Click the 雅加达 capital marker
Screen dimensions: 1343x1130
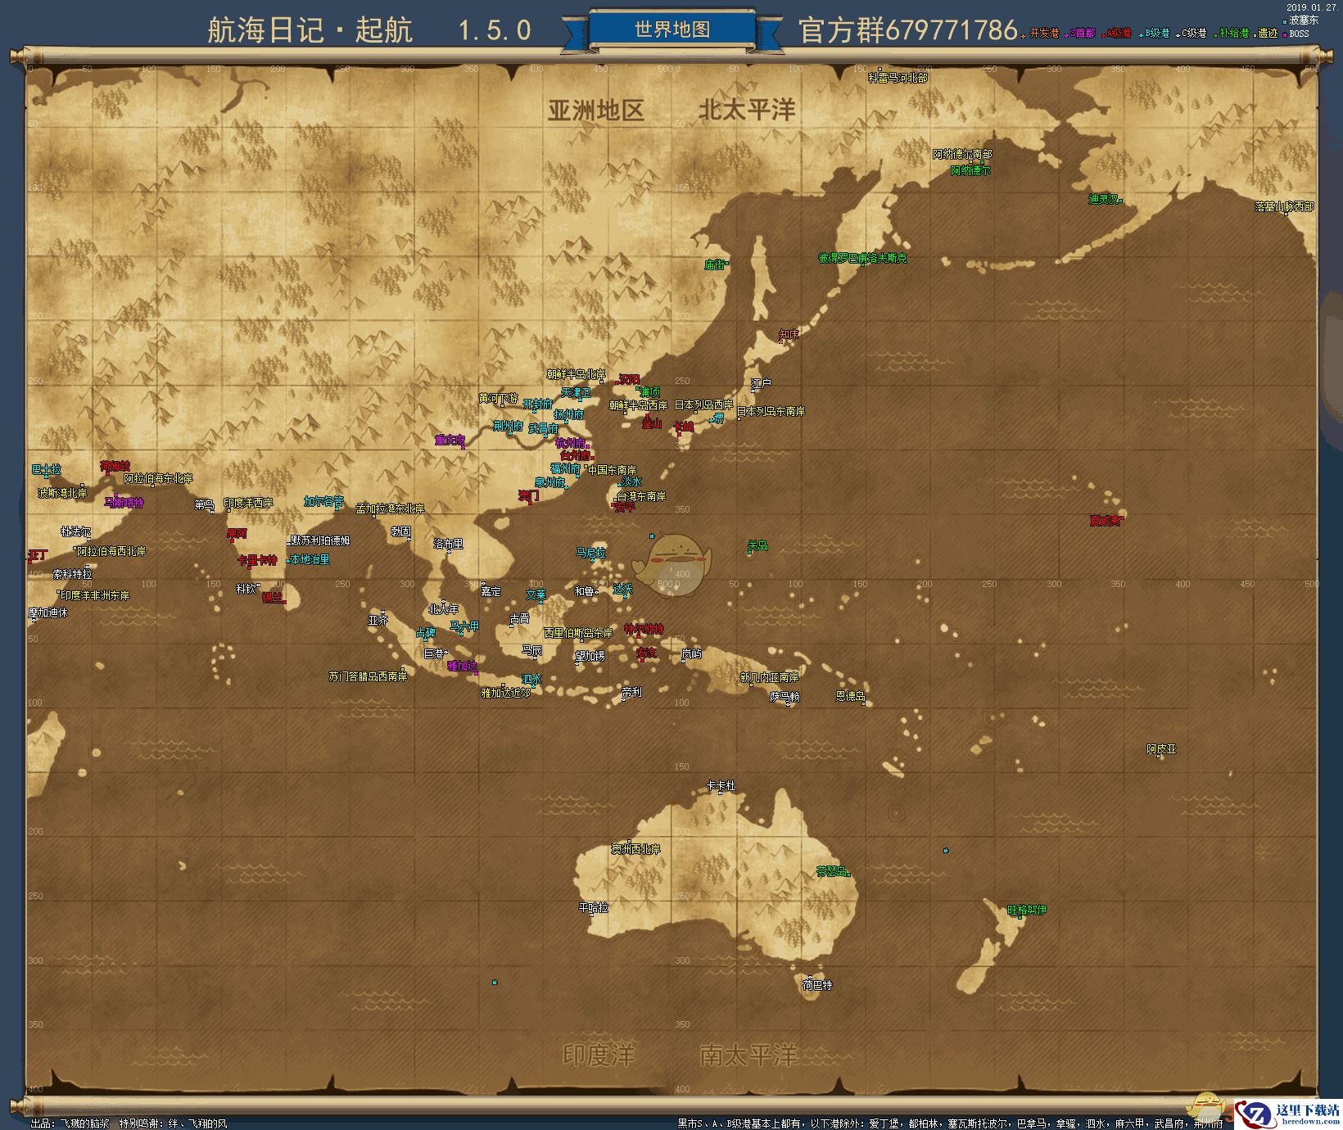(x=462, y=667)
